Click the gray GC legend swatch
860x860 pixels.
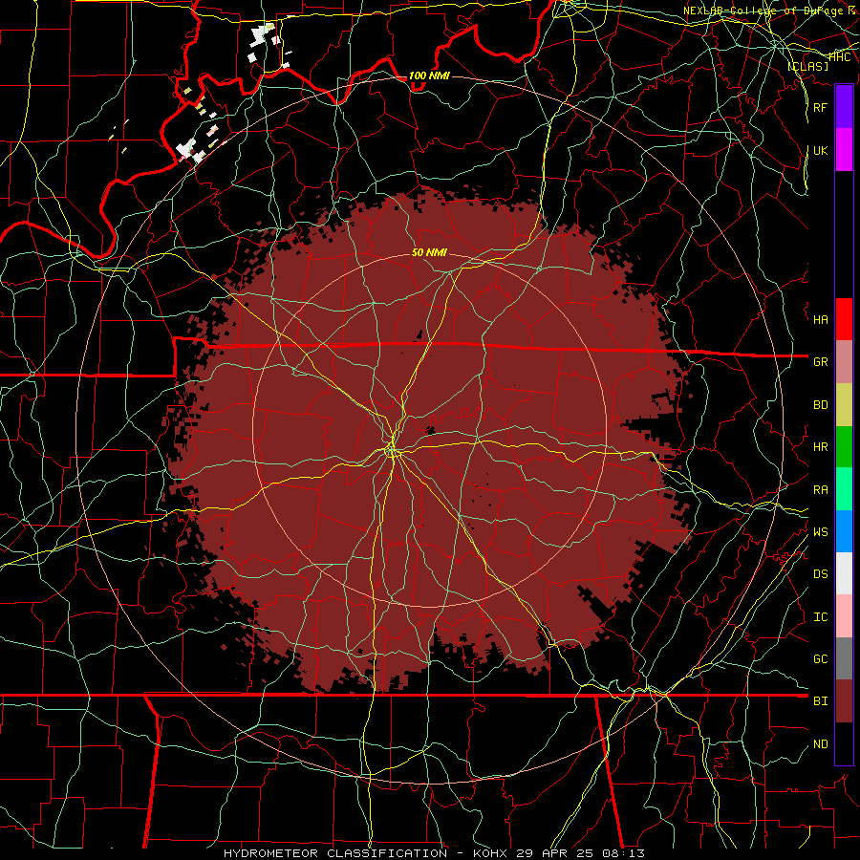point(844,658)
